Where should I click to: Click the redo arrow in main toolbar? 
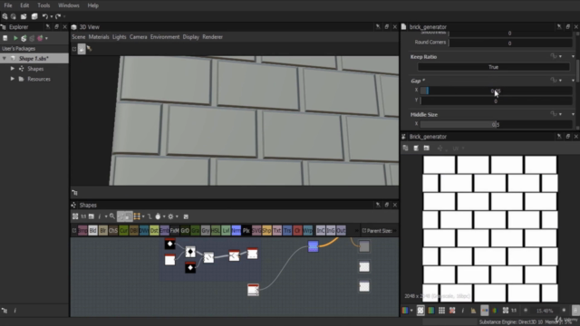pos(58,16)
